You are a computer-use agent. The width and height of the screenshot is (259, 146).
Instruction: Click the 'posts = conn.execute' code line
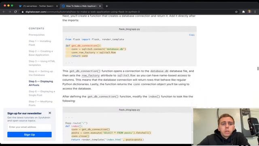point(111,133)
